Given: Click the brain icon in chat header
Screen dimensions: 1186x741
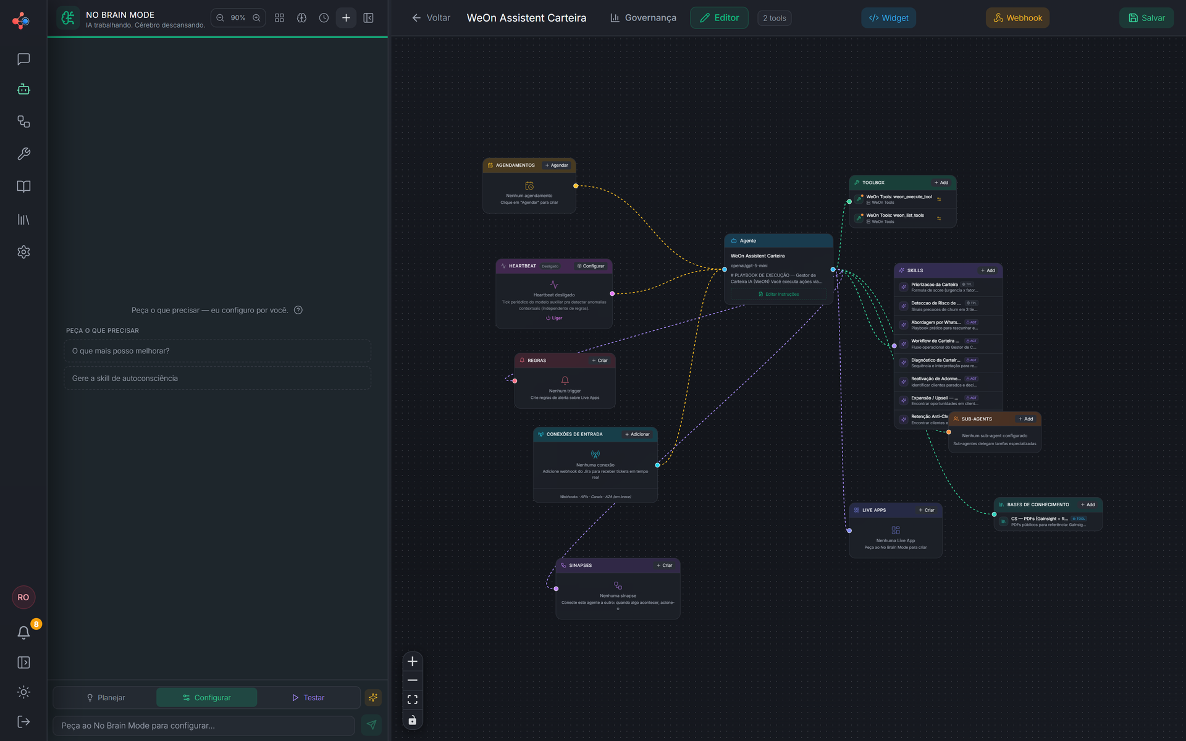Looking at the screenshot, I should 301,18.
